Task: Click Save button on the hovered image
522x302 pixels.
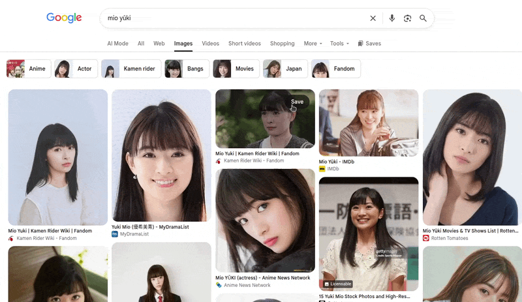Action: (297, 102)
